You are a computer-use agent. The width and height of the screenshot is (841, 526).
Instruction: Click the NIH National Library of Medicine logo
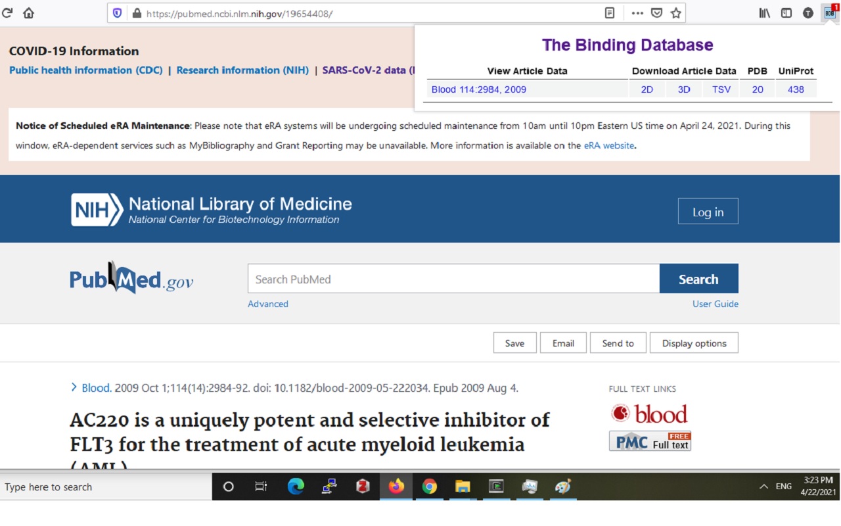click(x=212, y=210)
